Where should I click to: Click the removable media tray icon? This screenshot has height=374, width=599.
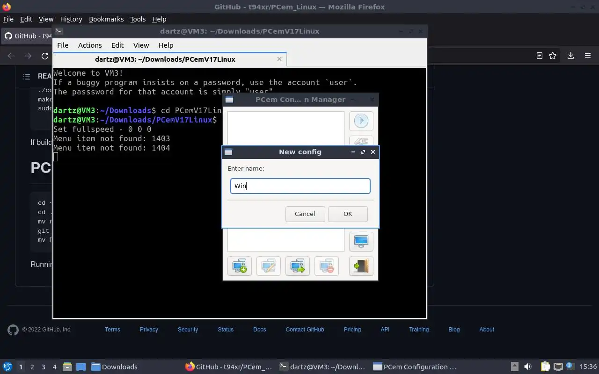pos(514,367)
